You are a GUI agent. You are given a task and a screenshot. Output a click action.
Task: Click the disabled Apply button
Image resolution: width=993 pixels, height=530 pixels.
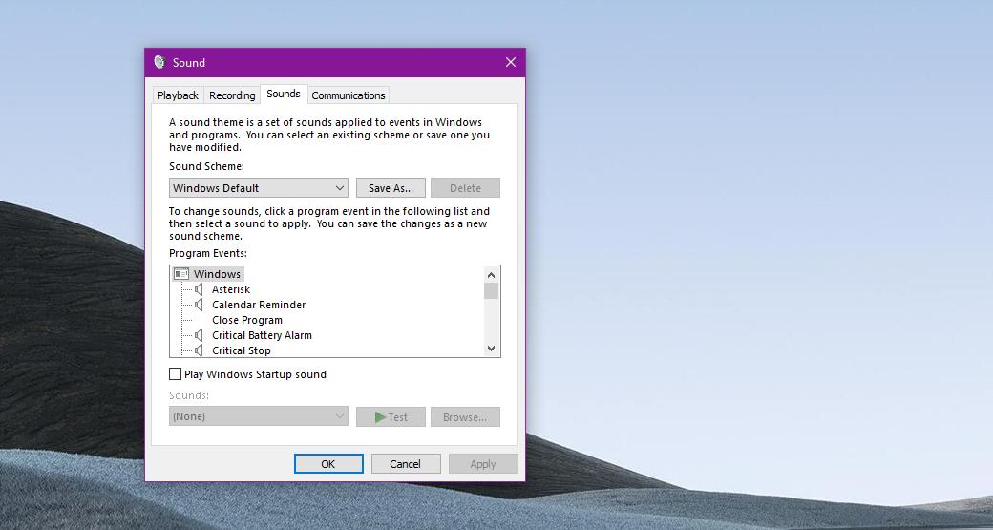pyautogui.click(x=483, y=463)
